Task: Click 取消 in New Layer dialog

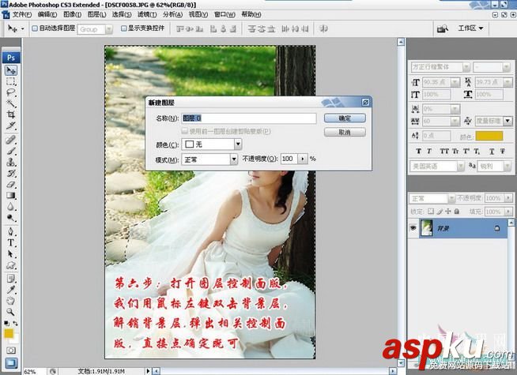Action: pos(345,132)
